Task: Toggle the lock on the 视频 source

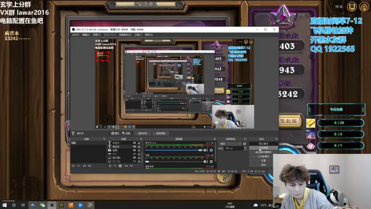Action: 139,150
